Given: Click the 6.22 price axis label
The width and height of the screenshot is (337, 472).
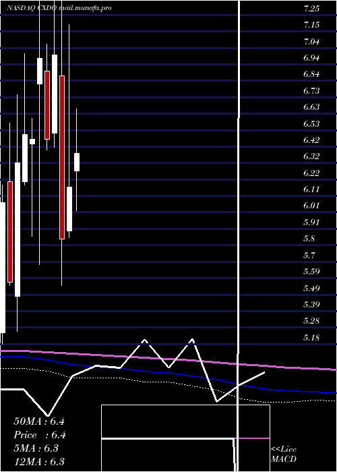Looking at the screenshot, I should click(x=311, y=173).
